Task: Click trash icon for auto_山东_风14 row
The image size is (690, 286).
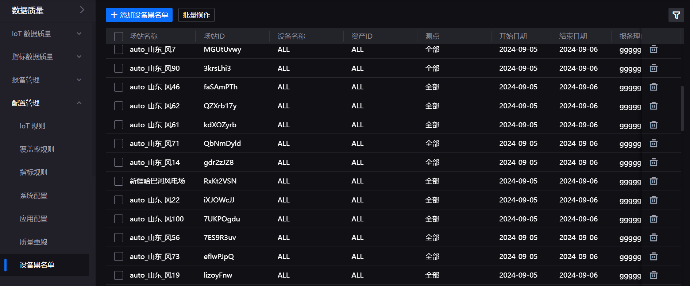Action: pos(654,162)
